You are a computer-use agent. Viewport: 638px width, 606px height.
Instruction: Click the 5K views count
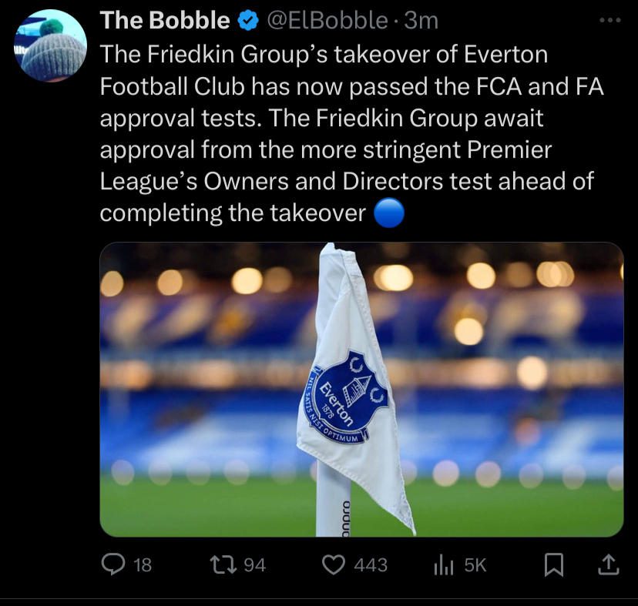click(475, 565)
